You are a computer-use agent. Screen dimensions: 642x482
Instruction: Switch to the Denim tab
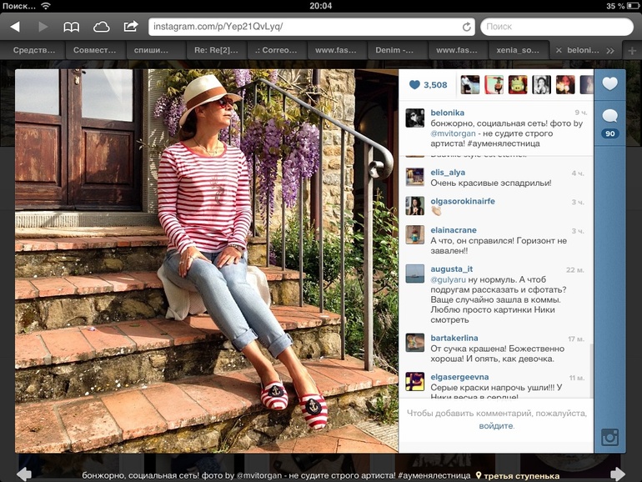pos(394,50)
